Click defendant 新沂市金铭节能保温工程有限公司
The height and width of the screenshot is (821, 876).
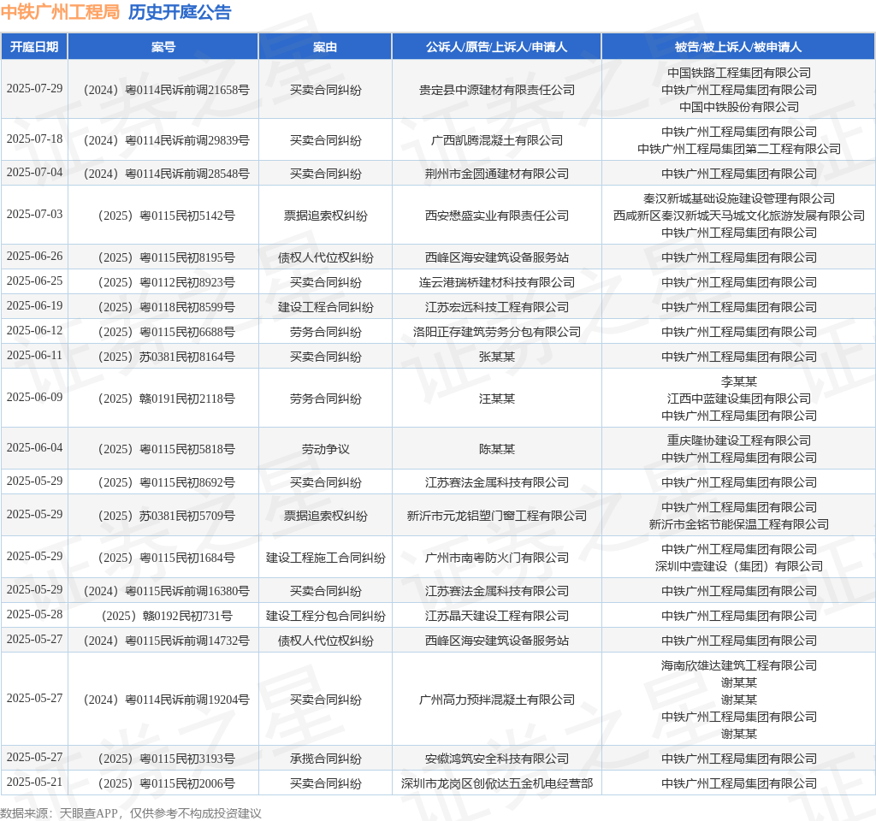click(x=738, y=524)
